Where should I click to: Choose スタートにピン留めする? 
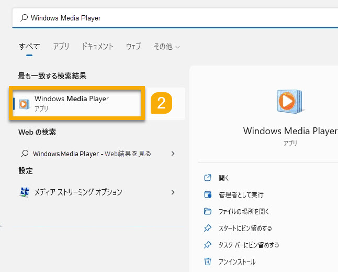pos(245,228)
